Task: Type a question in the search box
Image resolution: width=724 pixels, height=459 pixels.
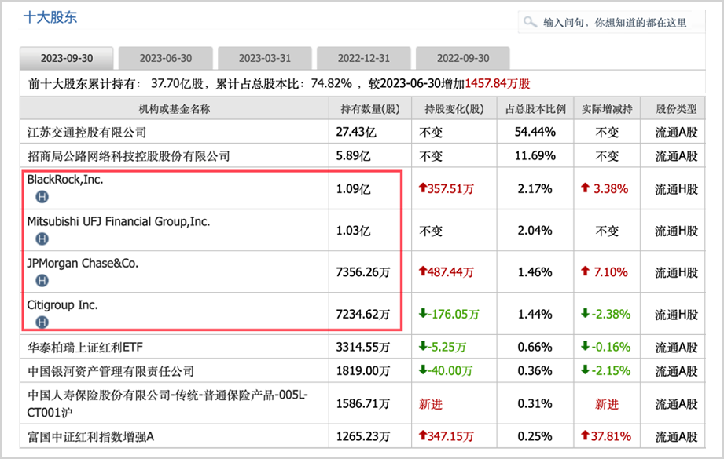Action: 615,23
